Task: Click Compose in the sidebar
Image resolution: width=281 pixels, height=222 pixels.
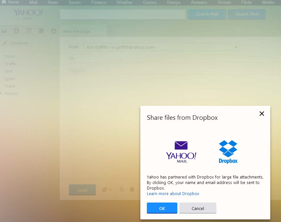Action: tap(15, 43)
